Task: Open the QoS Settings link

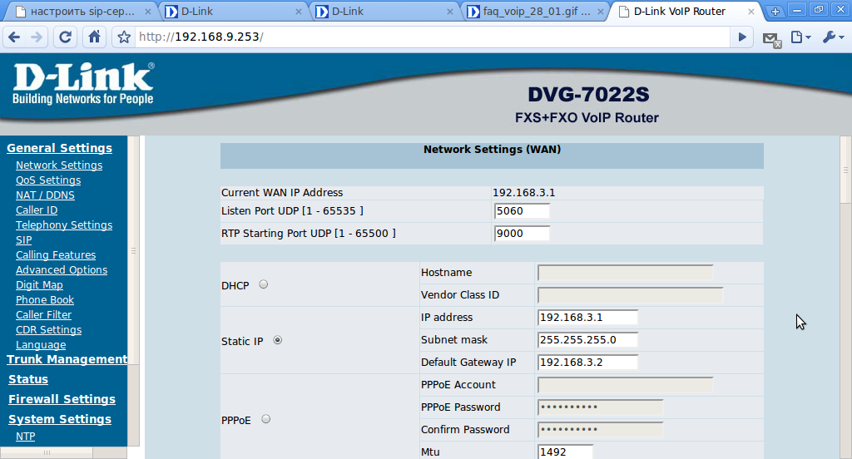Action: 48,180
